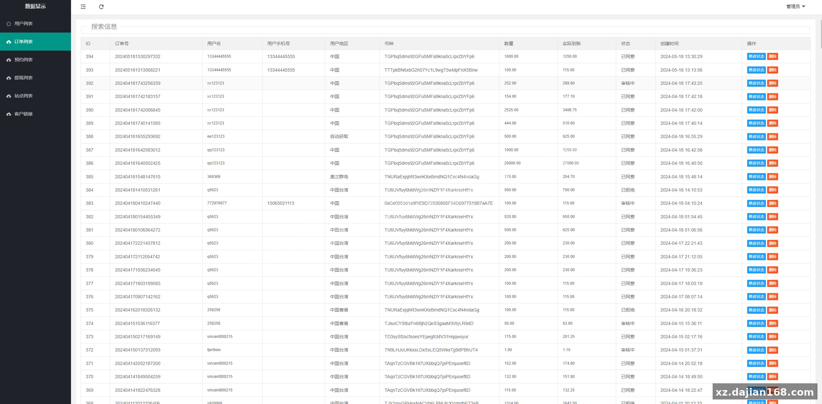This screenshot has height=404, width=822.
Task: Click username fjer9oiw in row 372
Action: pyautogui.click(x=214, y=350)
